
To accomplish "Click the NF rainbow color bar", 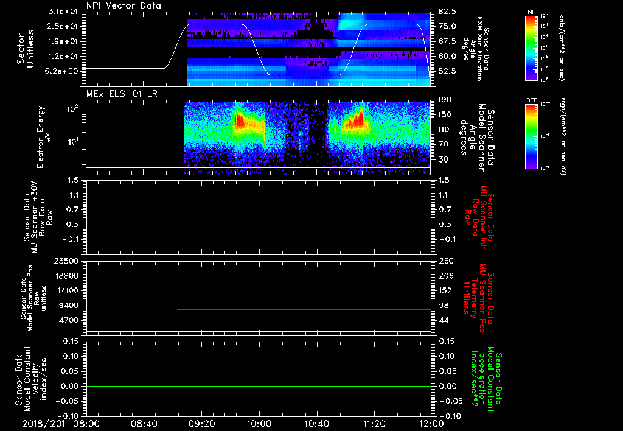I will [532, 47].
